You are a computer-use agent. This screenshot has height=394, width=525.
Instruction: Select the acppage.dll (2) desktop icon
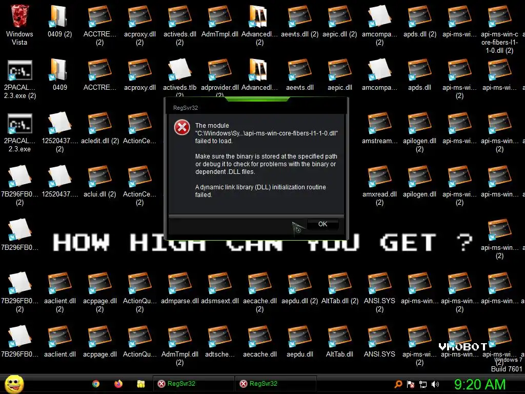click(100, 292)
